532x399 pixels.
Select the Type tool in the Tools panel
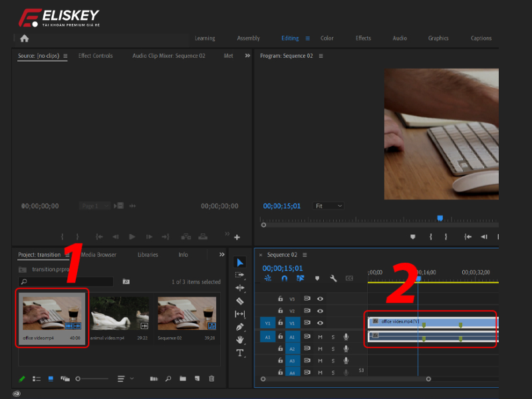coord(240,351)
